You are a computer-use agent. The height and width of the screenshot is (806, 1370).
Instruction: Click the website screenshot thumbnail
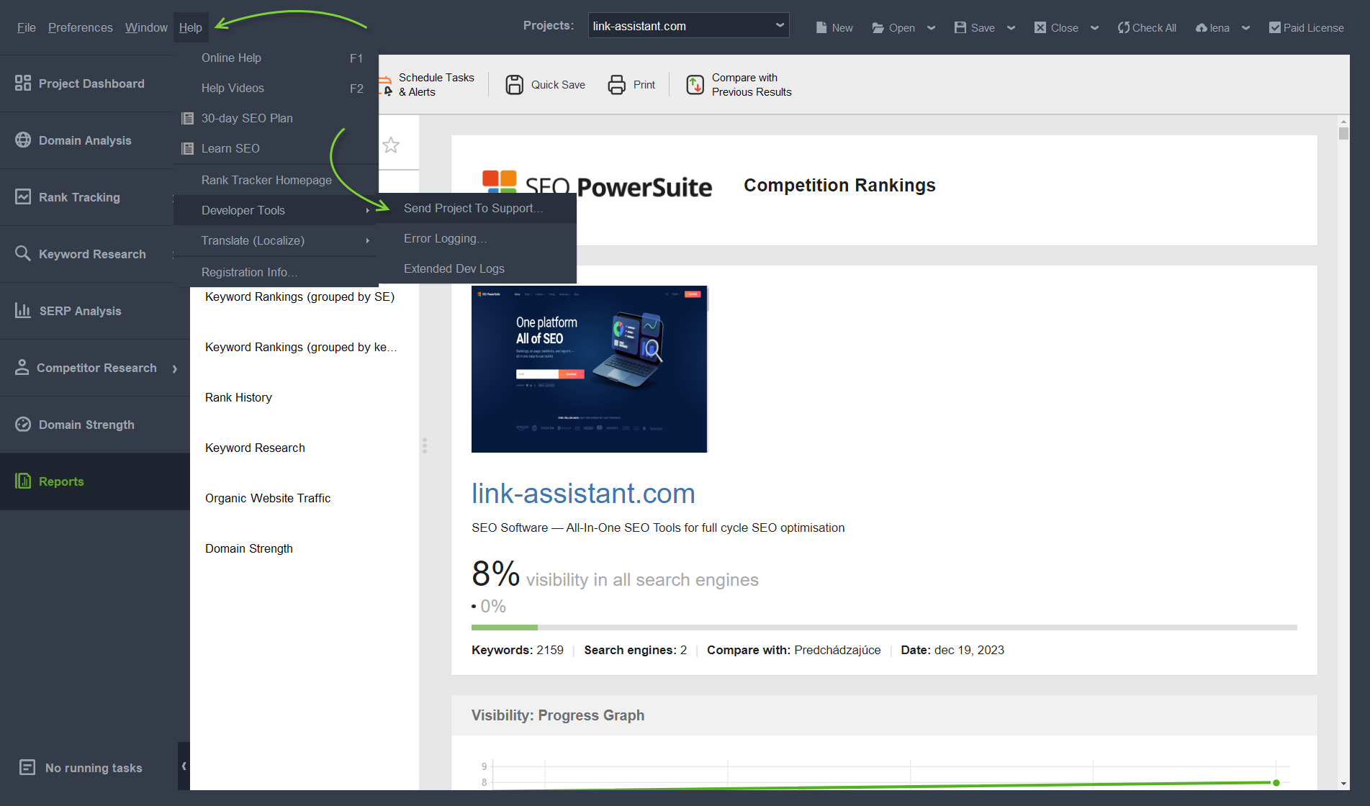click(589, 369)
